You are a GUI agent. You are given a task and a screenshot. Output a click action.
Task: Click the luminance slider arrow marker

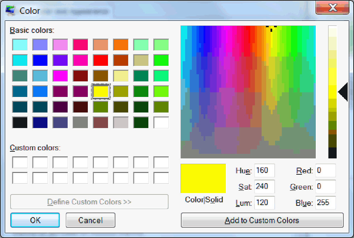[x=343, y=92]
